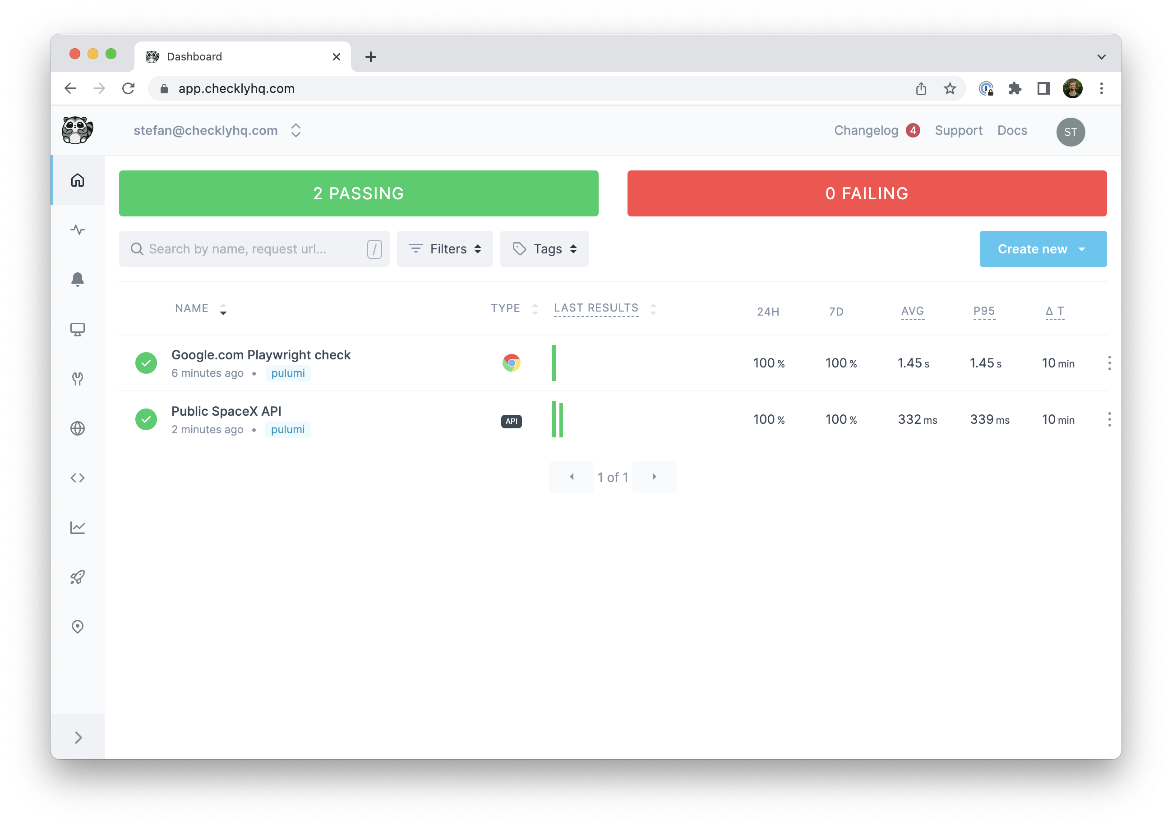This screenshot has width=1172, height=826.
Task: Open the Tags filter dropdown
Action: pos(544,248)
